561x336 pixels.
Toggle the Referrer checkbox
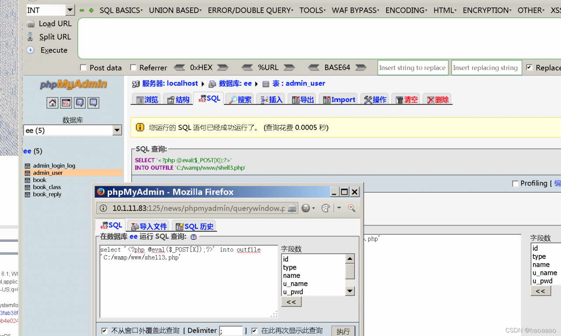point(134,67)
